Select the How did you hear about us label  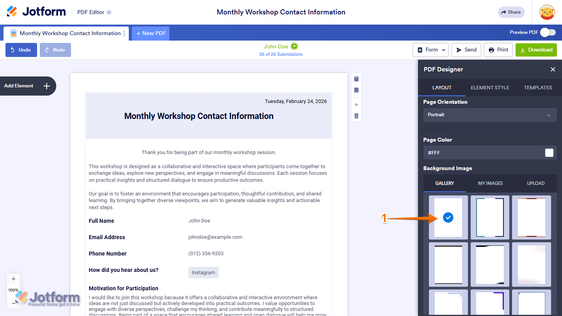point(124,270)
